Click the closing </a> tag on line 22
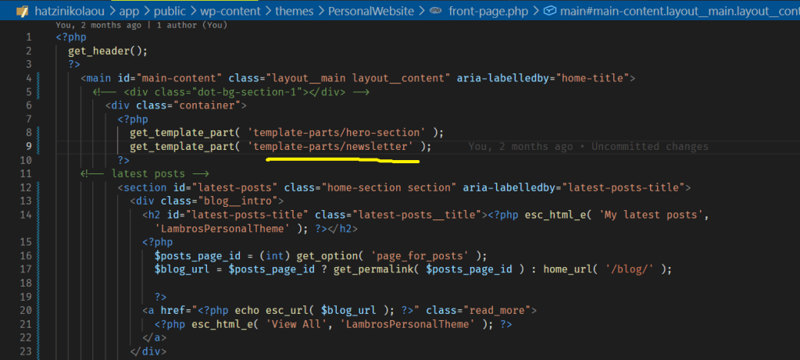 [154, 337]
